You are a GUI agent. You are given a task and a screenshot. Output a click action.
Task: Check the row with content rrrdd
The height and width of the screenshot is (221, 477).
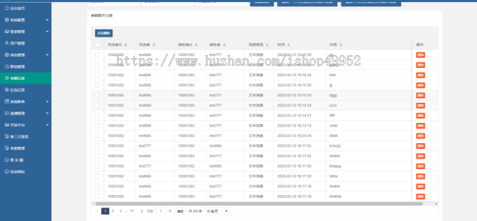[x=98, y=126]
